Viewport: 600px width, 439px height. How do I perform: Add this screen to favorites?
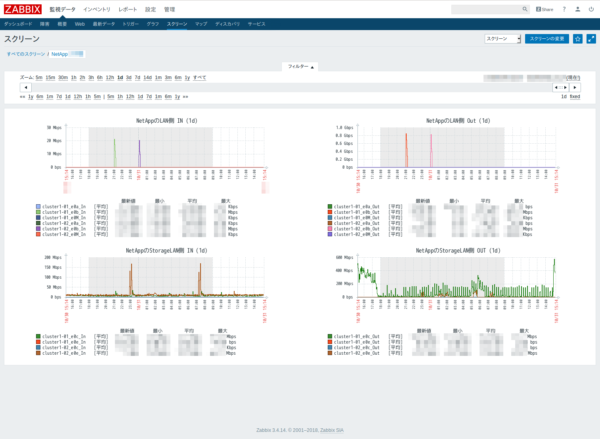click(x=577, y=39)
